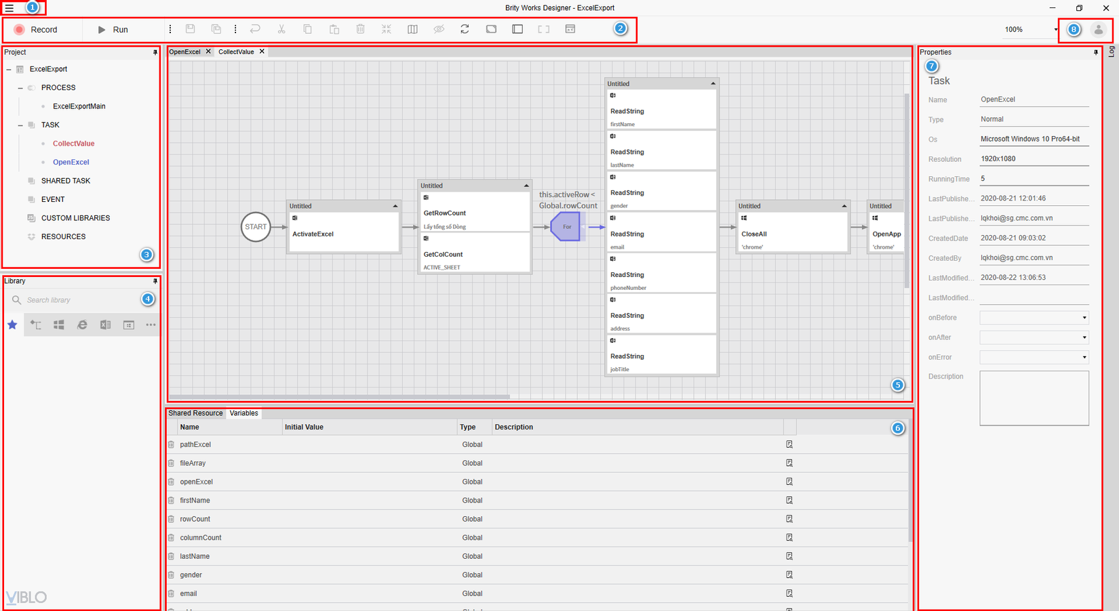Open the Internet Explorer library category

82,325
